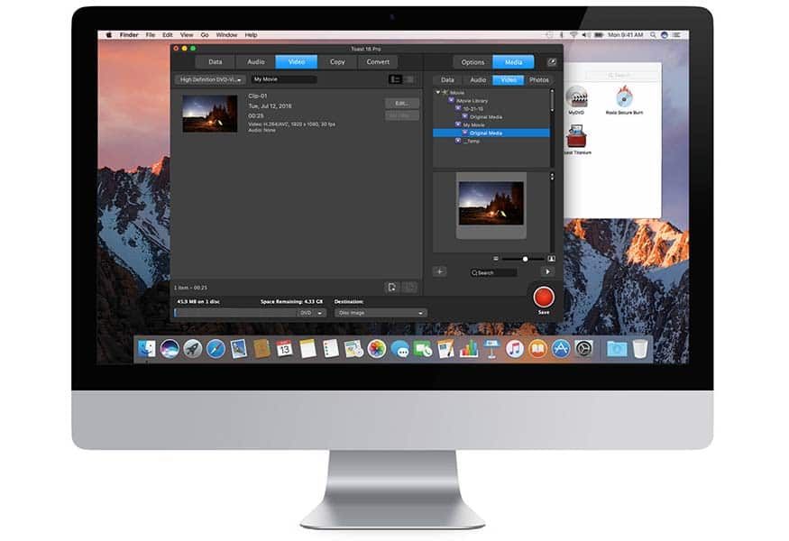Open Trash in the Dock
Screen dimensions: 789x541
640,348
